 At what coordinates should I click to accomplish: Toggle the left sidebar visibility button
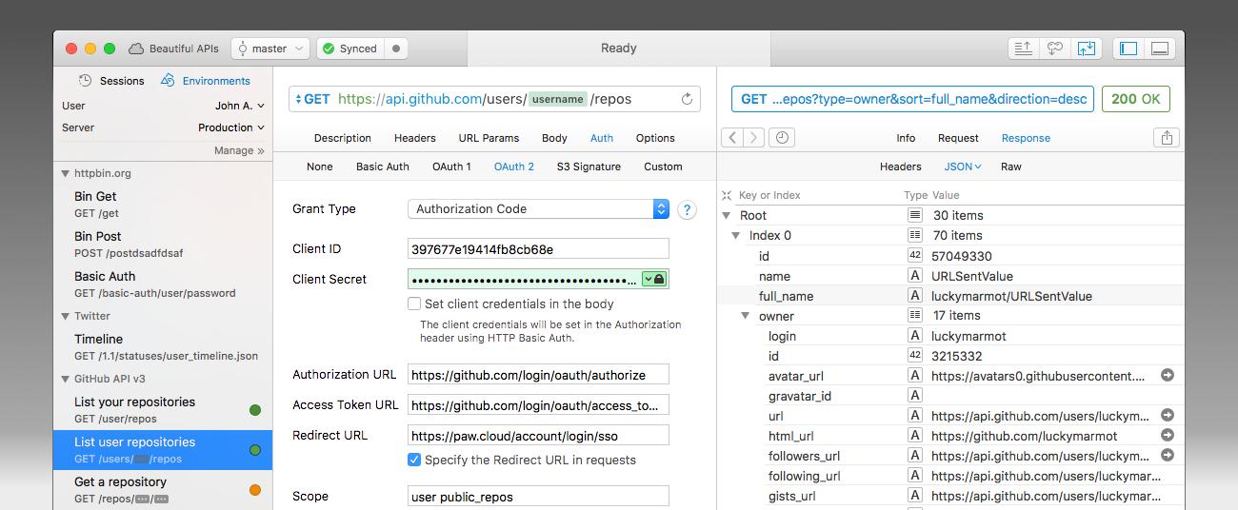(1128, 49)
